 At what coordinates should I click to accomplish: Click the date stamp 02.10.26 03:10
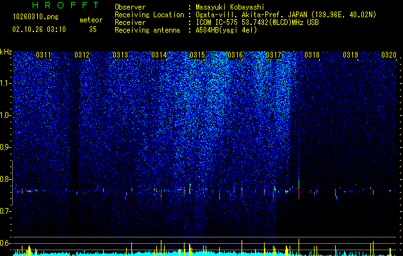pyautogui.click(x=39, y=29)
